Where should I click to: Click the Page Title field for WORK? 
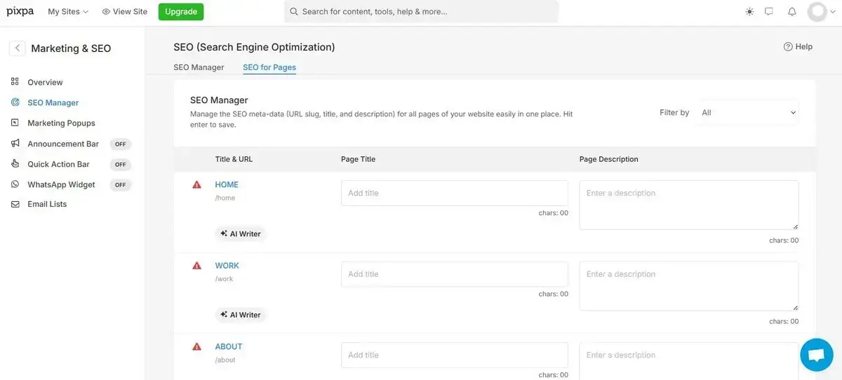(x=455, y=274)
